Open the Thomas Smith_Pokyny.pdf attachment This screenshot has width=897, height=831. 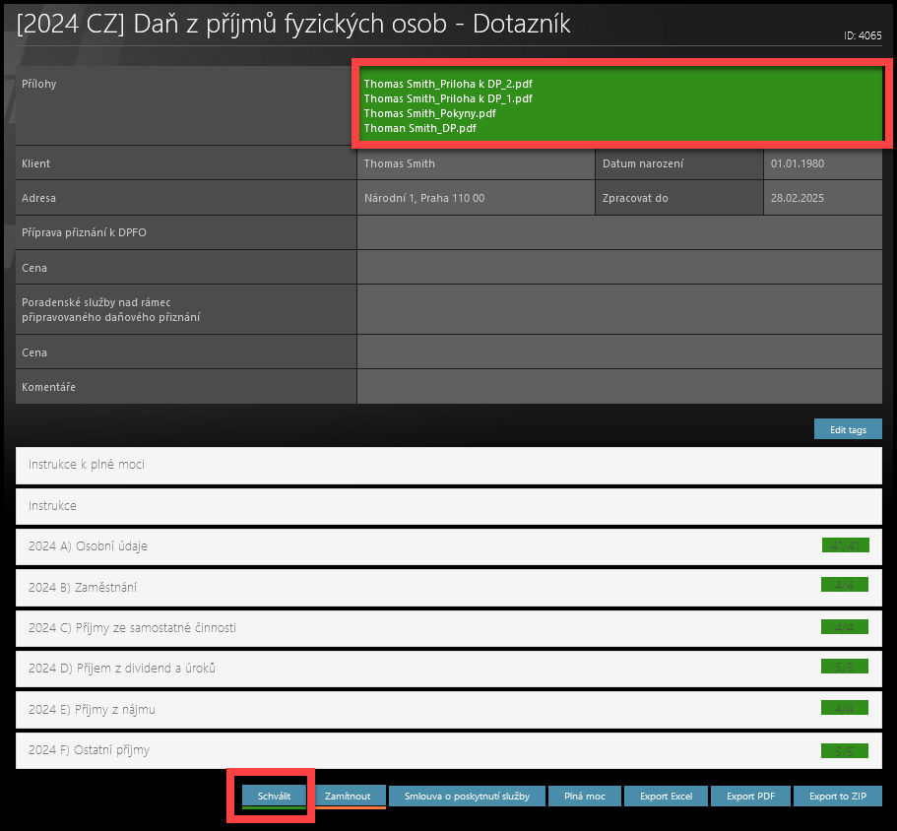(x=429, y=113)
